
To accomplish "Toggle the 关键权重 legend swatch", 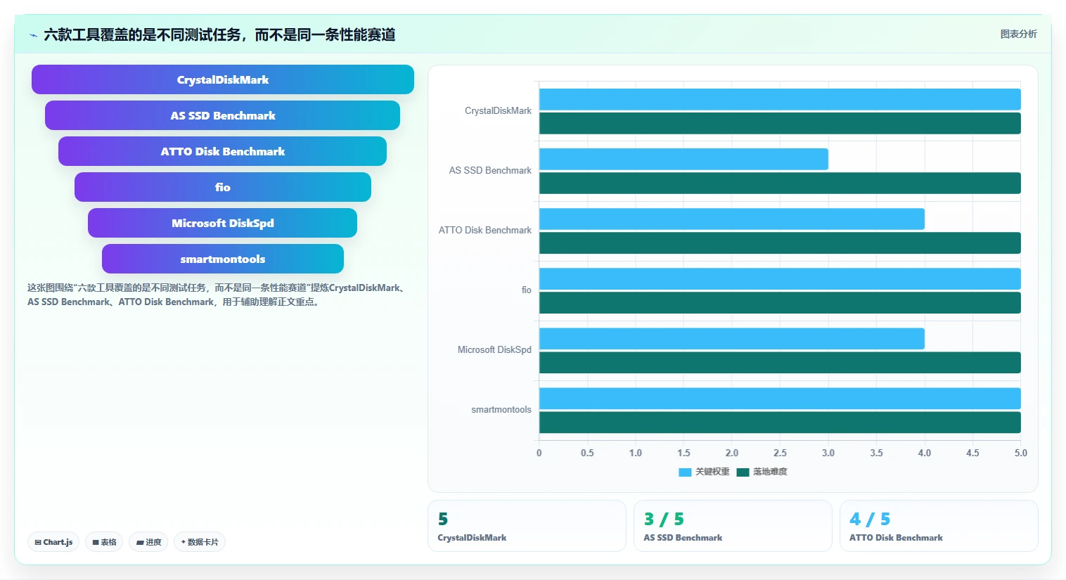I will 685,472.
